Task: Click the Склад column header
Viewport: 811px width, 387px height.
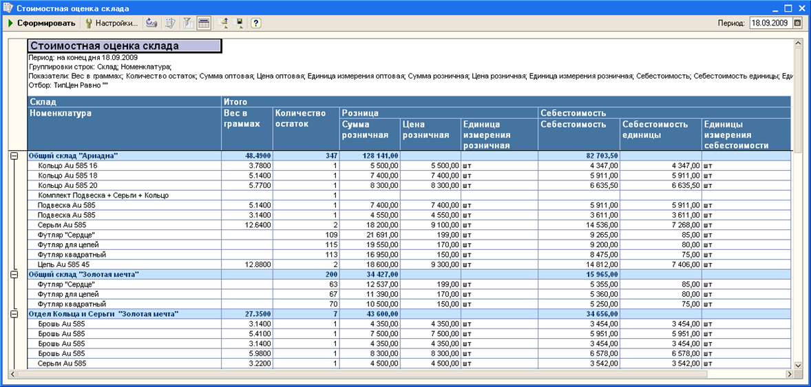Action: click(x=124, y=101)
